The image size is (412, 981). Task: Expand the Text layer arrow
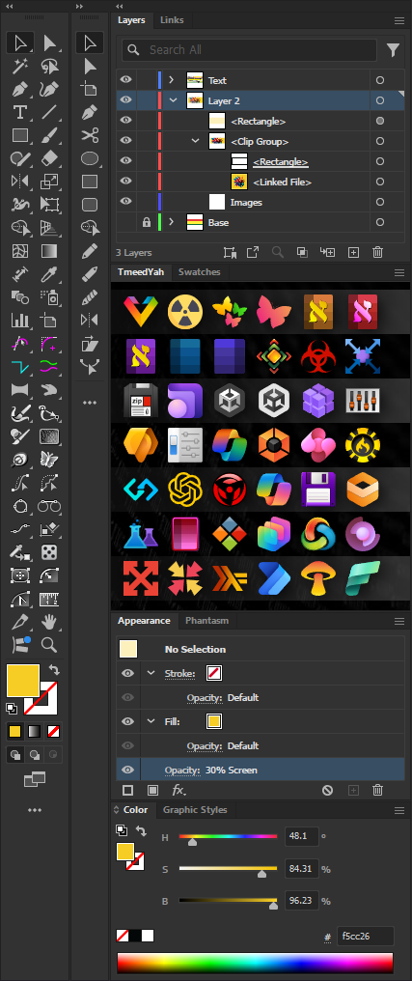(x=171, y=80)
